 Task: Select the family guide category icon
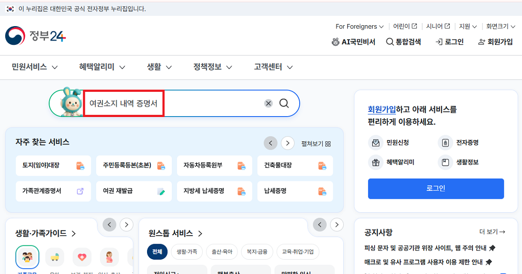point(27,257)
